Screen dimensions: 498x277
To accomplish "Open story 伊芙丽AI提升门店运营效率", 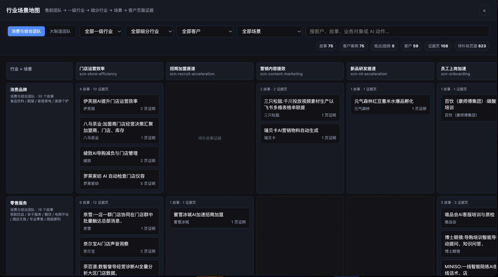I will pos(119,105).
